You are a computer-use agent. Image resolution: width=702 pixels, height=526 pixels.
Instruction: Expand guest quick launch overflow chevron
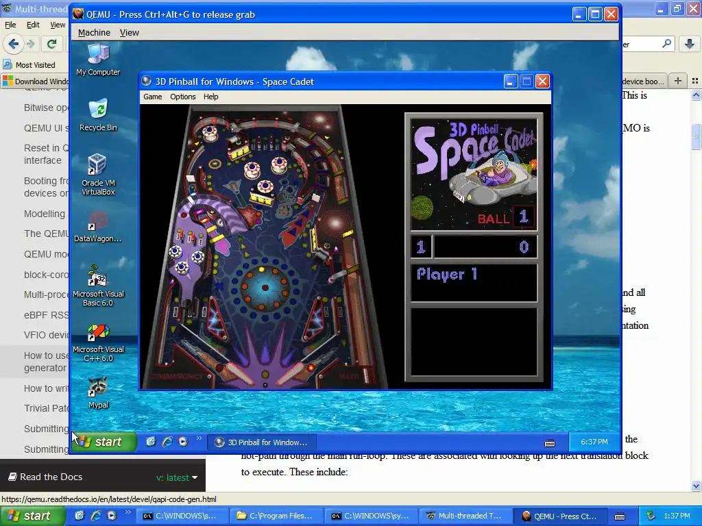[x=199, y=438]
